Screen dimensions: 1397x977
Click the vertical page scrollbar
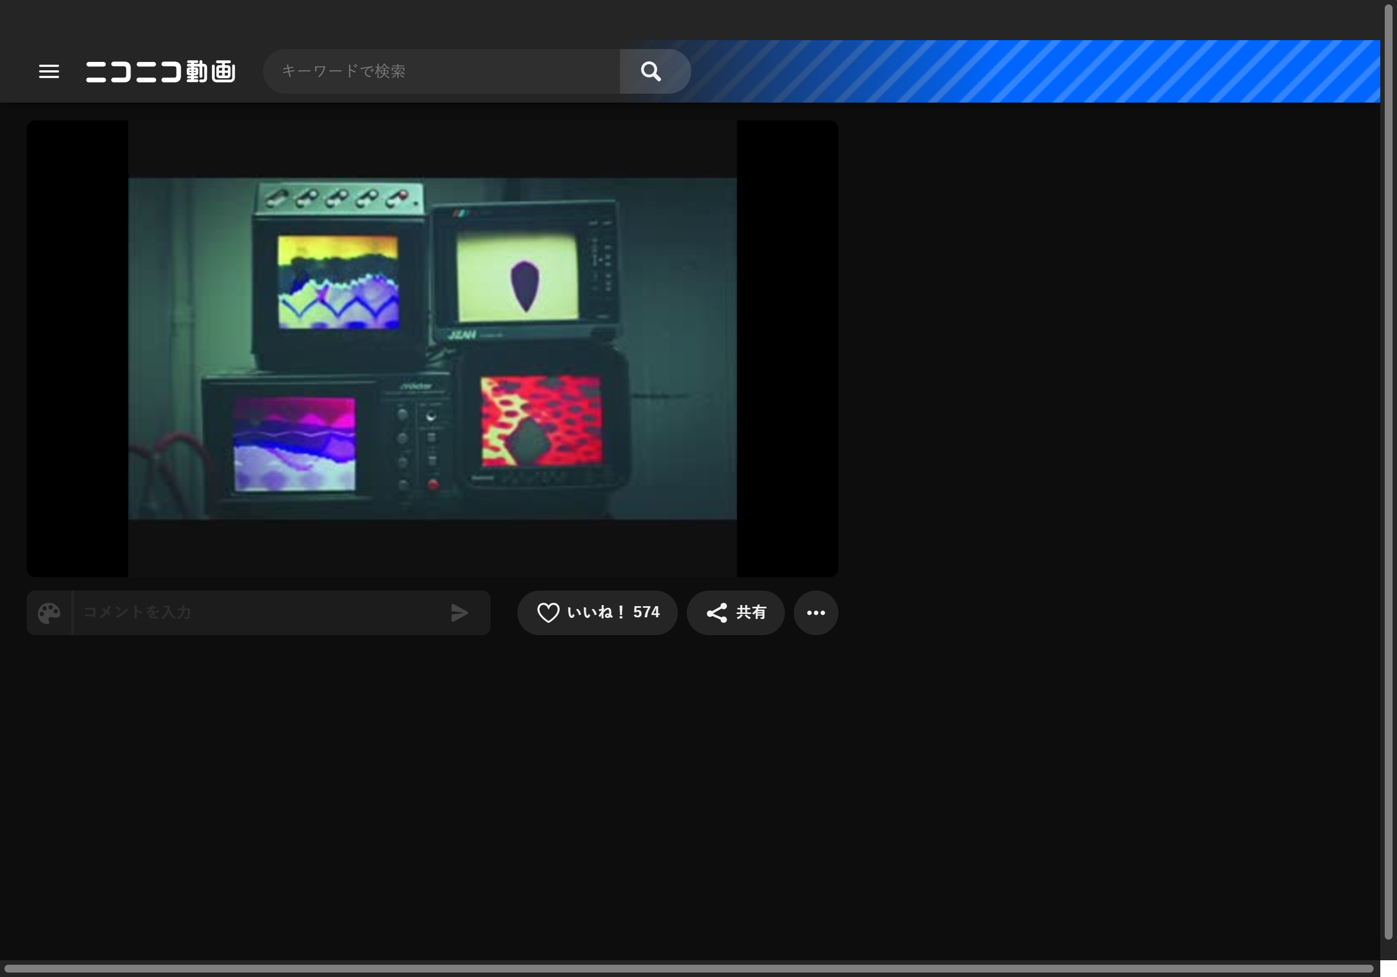pos(1388,472)
